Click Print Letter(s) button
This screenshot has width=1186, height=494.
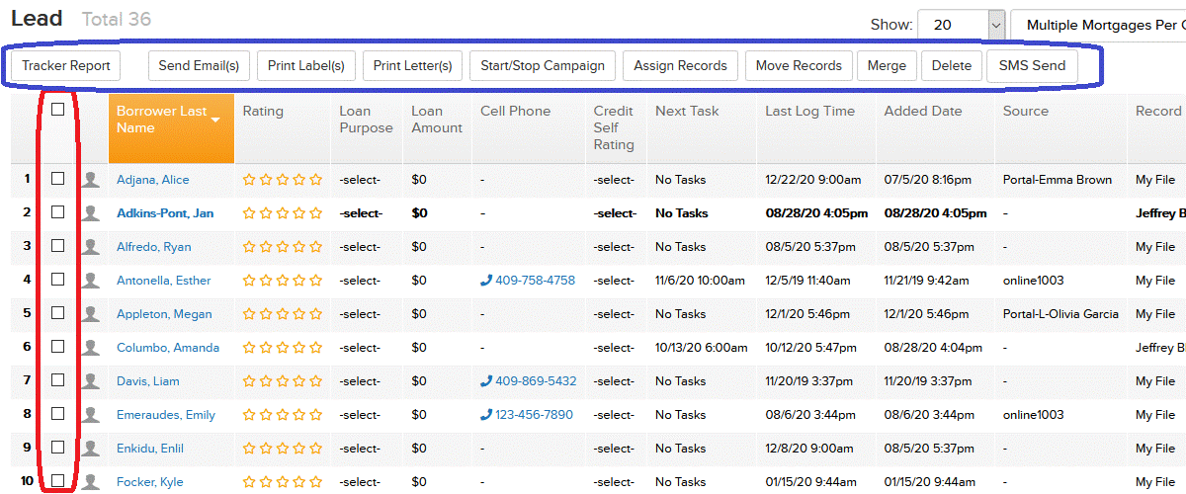point(412,65)
